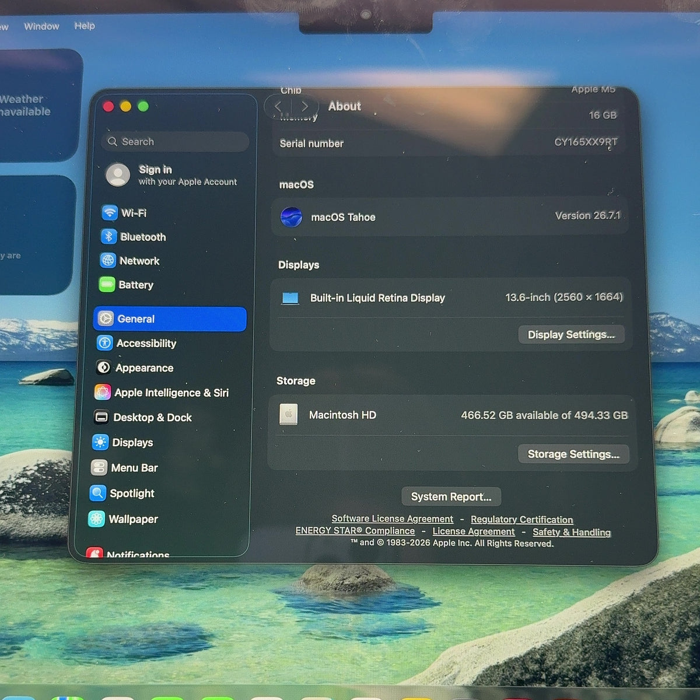This screenshot has height=700, width=700.
Task: Select Displays in sidebar
Action: (123, 443)
